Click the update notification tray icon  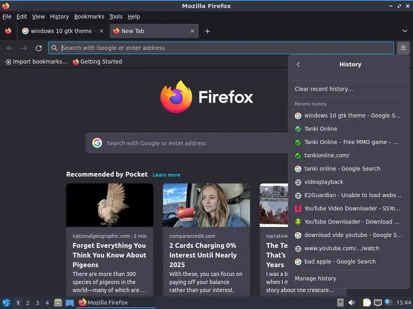click(388, 302)
